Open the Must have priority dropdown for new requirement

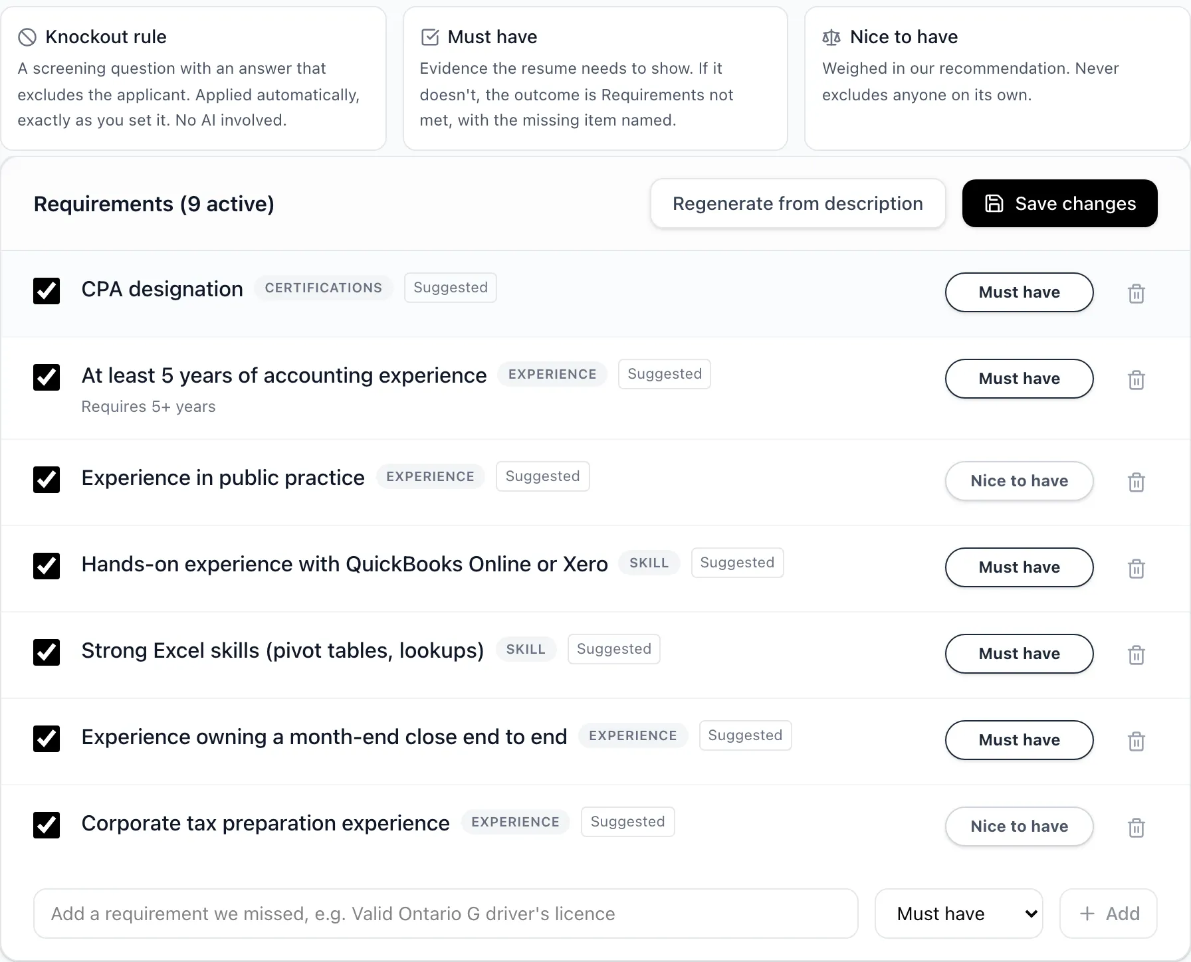coord(958,914)
